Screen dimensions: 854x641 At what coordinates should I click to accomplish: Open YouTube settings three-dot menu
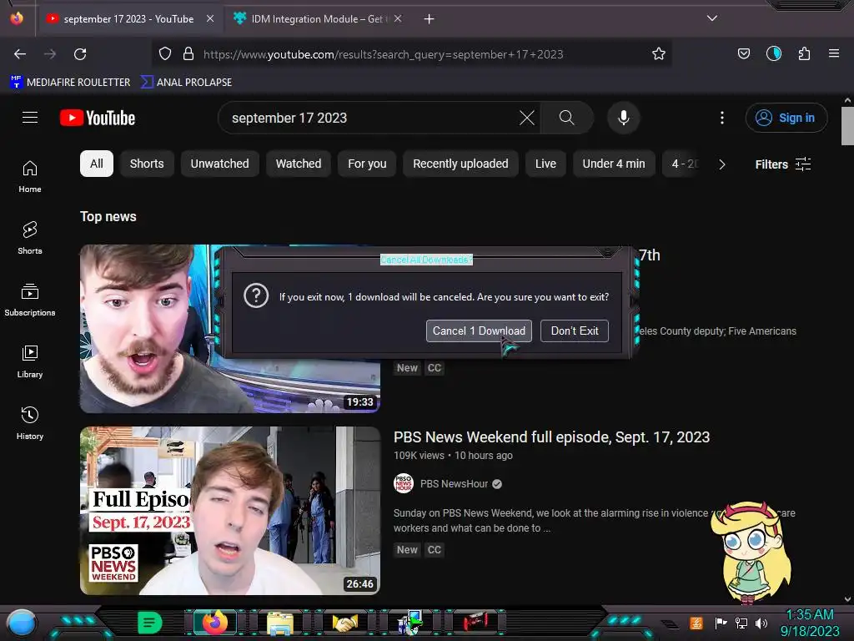tap(722, 118)
